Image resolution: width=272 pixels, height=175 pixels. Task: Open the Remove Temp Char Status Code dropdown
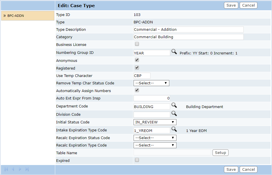pos(151,83)
